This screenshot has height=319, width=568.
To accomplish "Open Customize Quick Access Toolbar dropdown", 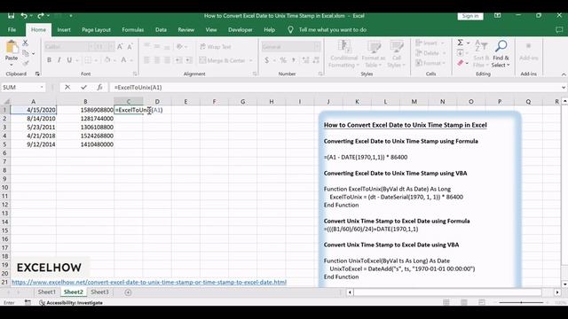I will [x=71, y=16].
